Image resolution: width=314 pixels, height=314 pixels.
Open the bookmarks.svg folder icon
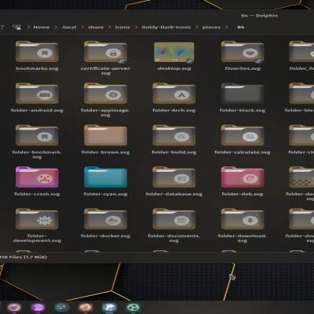37,52
